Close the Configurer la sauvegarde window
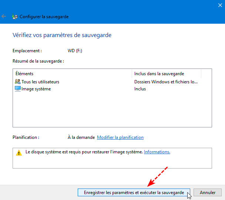225x200 pixels. (220, 5)
